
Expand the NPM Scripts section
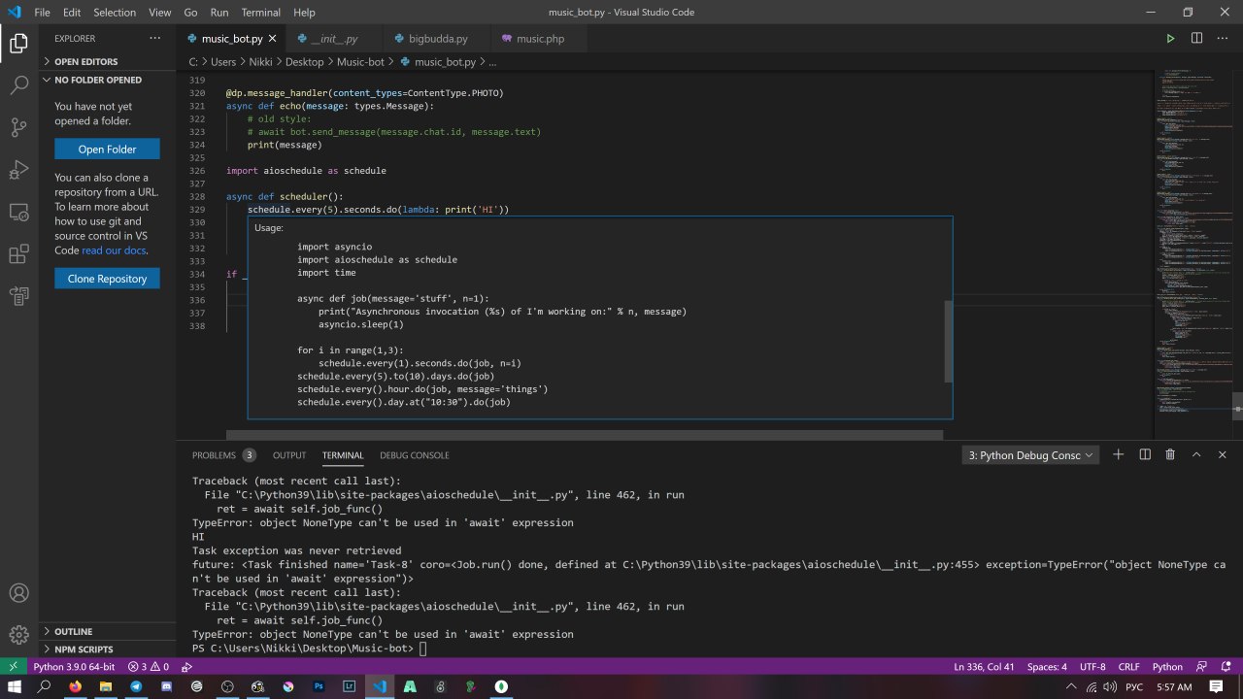[107, 649]
